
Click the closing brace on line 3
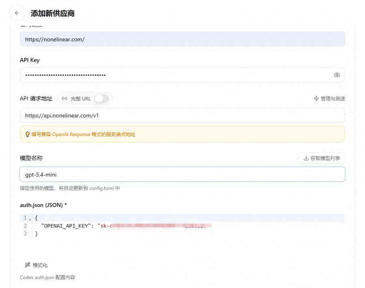[x=36, y=234]
